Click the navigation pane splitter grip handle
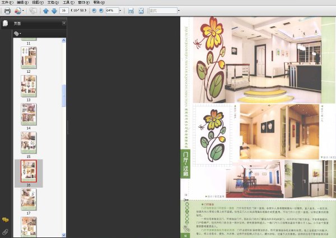 (x=68, y=127)
